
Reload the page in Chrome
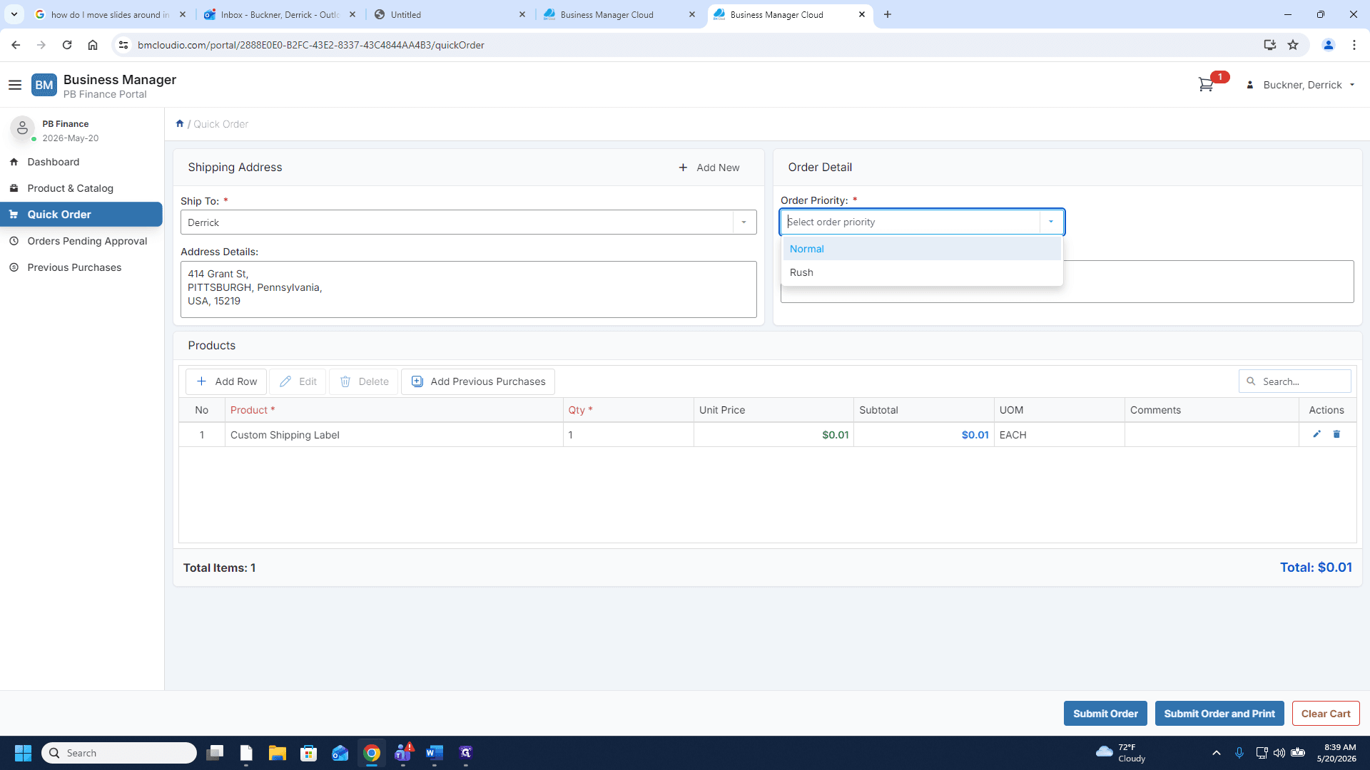67,45
